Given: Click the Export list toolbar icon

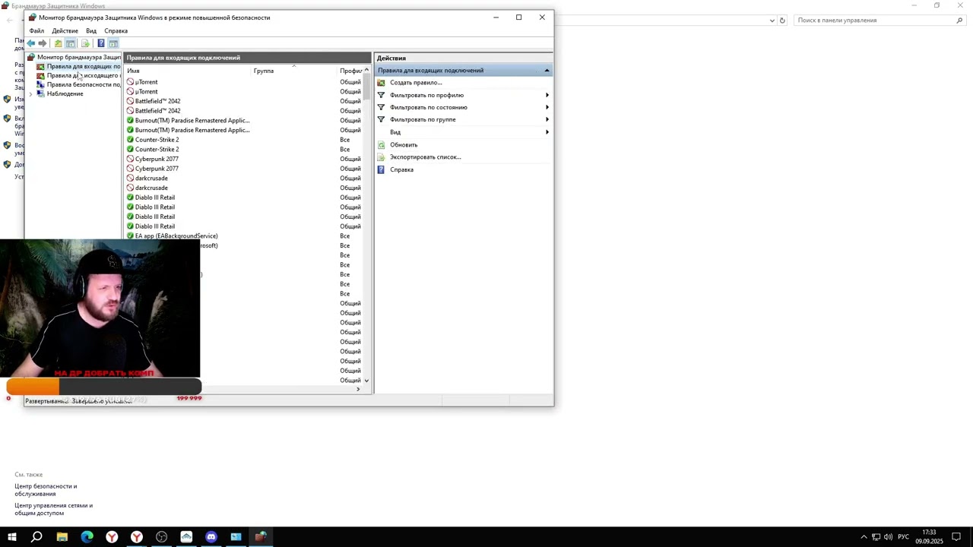Looking at the screenshot, I should tap(85, 43).
